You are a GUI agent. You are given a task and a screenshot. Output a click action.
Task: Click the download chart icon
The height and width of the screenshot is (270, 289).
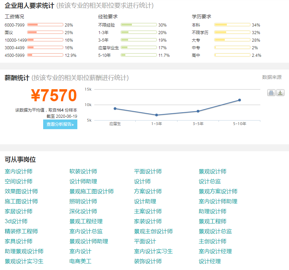coord(280,93)
